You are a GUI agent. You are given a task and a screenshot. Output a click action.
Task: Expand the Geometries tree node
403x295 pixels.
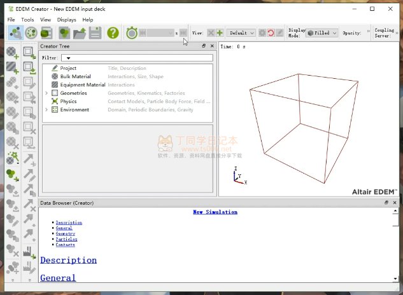[x=46, y=93]
